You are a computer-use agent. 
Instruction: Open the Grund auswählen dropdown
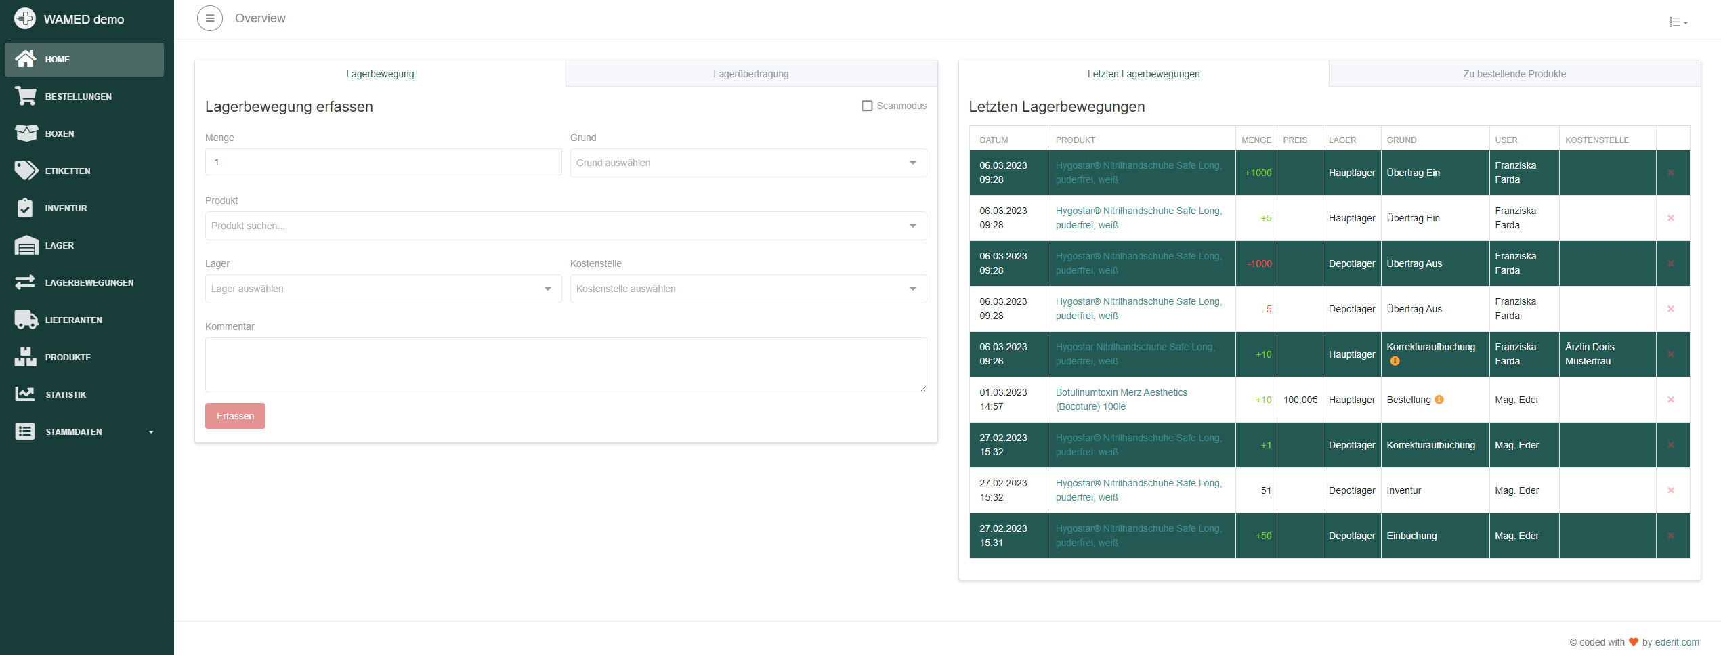point(748,163)
